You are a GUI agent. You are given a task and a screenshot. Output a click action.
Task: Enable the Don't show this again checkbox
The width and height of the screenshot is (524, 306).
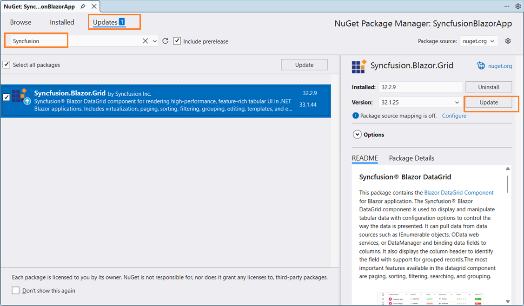pos(16,291)
